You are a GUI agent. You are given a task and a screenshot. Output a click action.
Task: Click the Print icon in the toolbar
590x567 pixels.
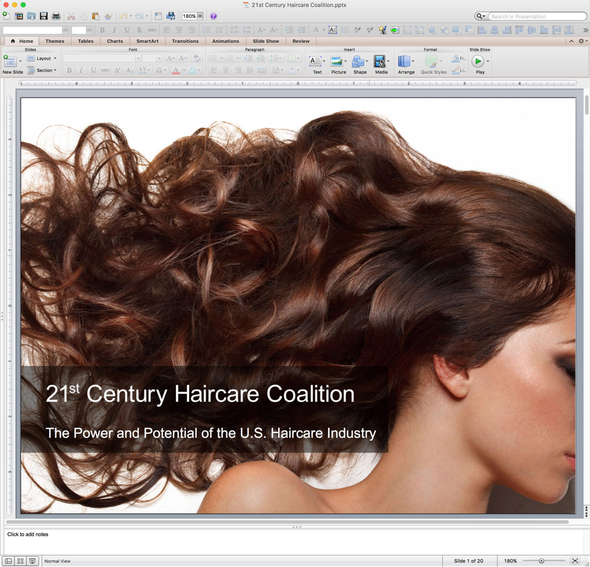tap(56, 16)
